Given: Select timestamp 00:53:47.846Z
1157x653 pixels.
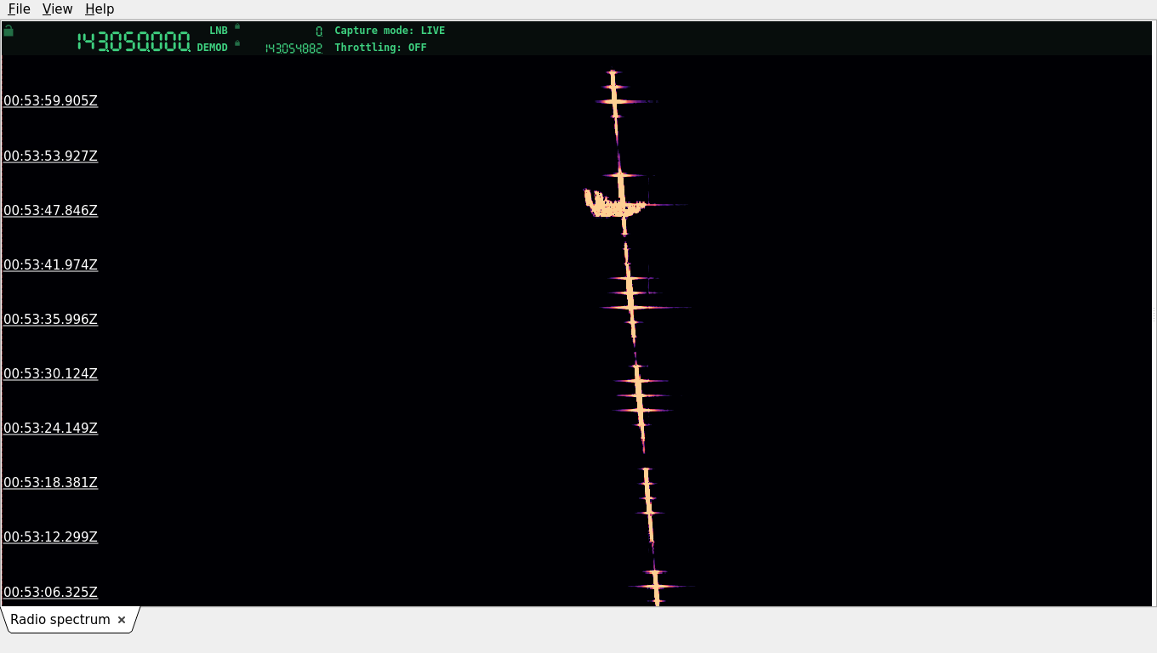Looking at the screenshot, I should point(50,210).
